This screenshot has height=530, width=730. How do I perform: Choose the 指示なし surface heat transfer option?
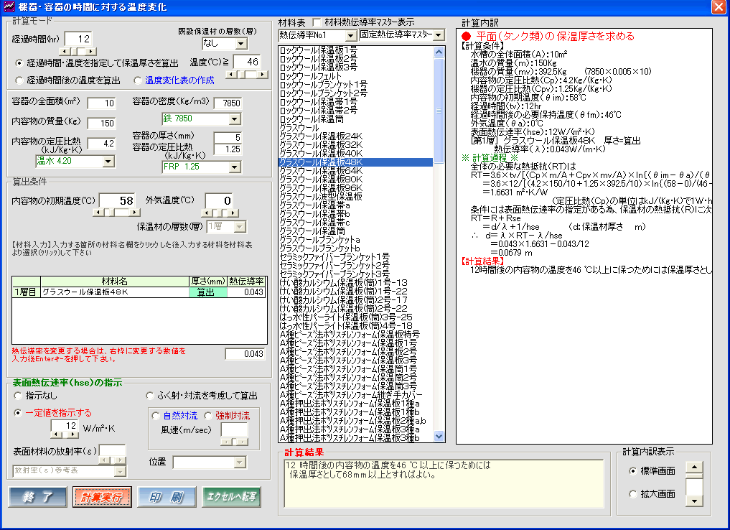click(19, 395)
